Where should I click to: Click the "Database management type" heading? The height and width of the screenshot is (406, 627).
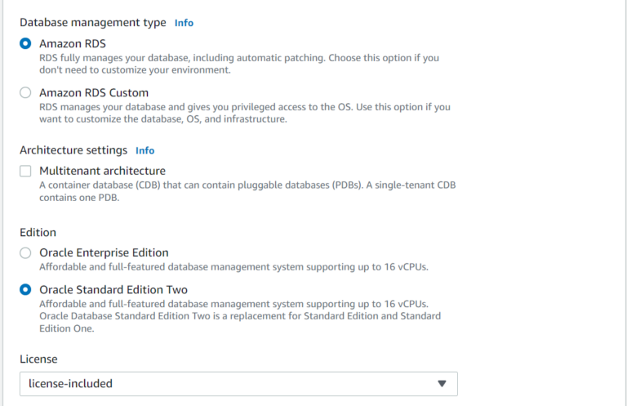(x=92, y=23)
